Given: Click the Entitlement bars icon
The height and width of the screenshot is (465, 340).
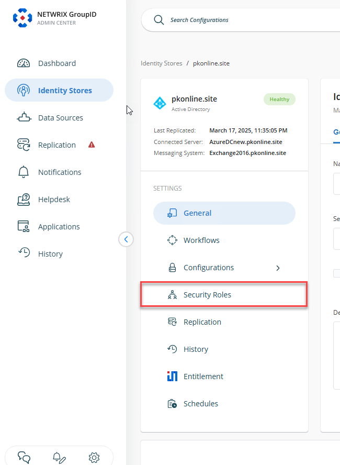Looking at the screenshot, I should (x=172, y=377).
